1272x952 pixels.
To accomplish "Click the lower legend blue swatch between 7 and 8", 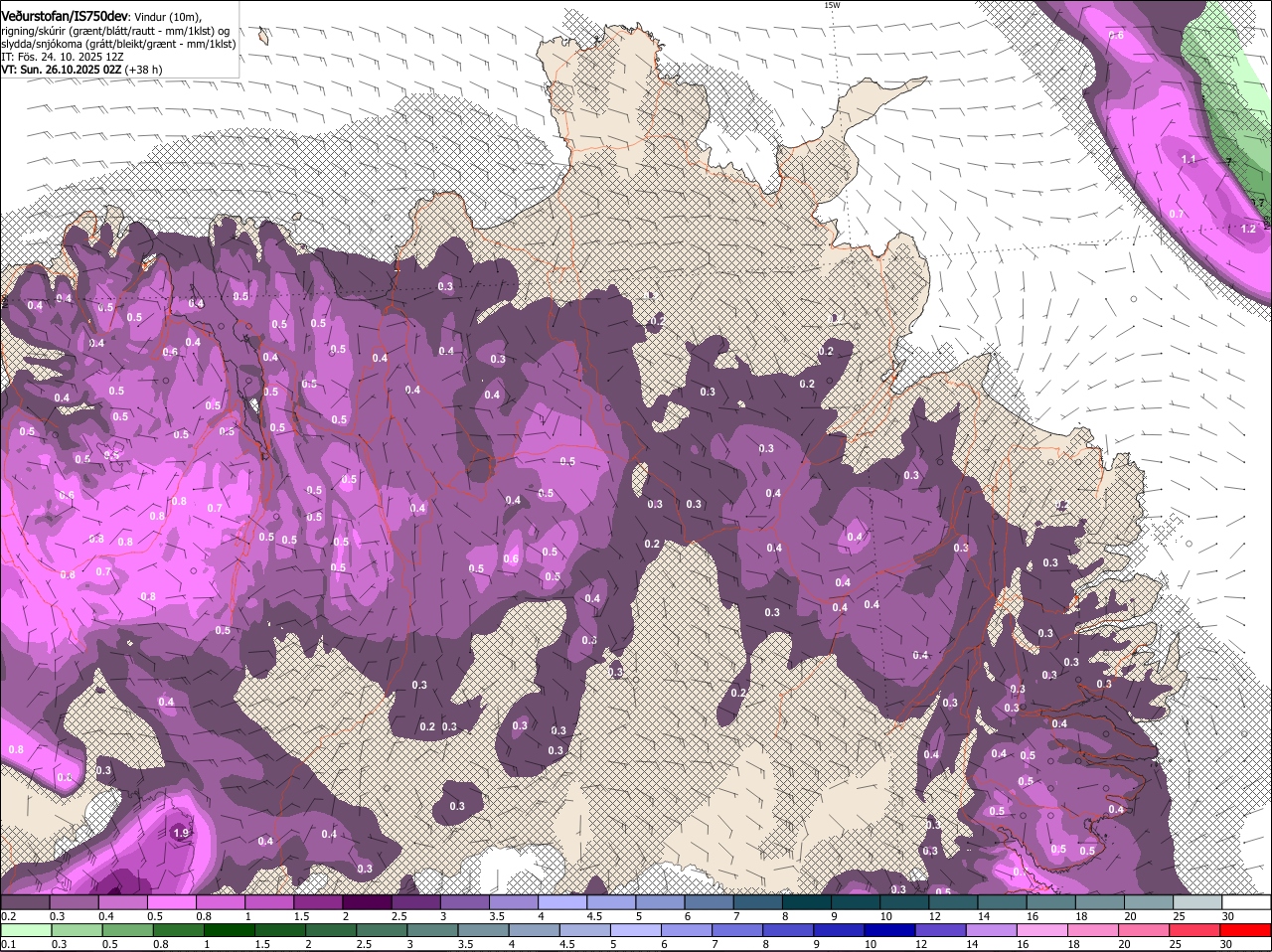I will 738,930.
